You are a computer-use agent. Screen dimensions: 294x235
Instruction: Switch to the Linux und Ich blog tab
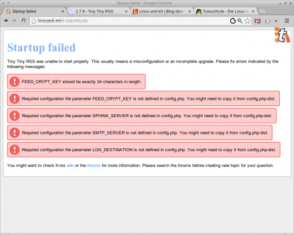pyautogui.click(x=162, y=11)
